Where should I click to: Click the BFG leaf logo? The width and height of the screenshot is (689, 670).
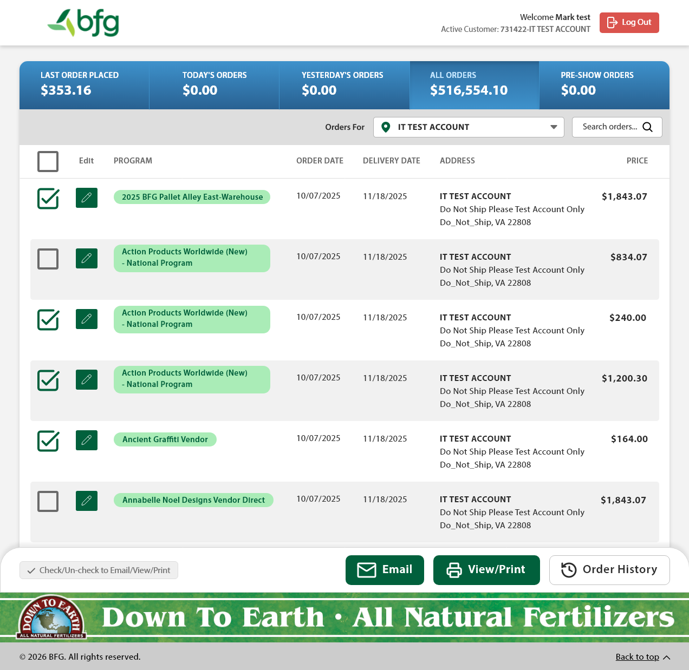tap(83, 23)
